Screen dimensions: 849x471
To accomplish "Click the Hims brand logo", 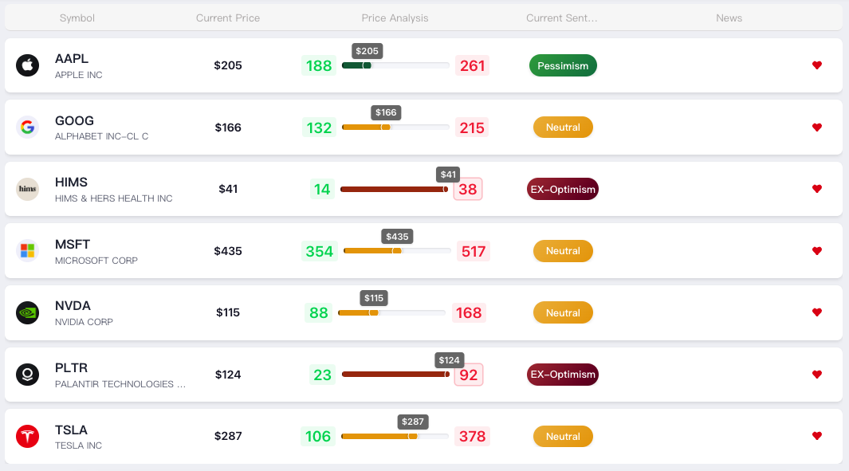I will [27, 189].
